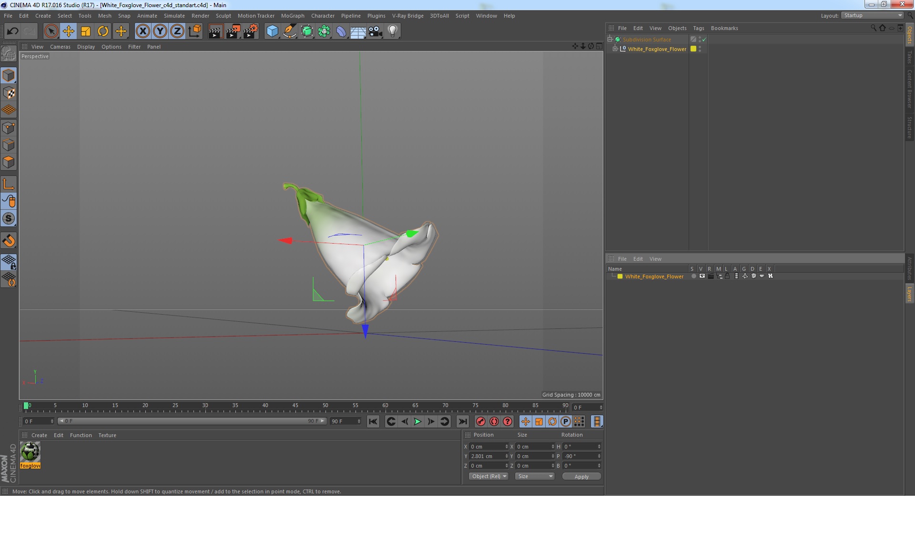The width and height of the screenshot is (915, 552).
Task: Open the viewport Cameras menu
Action: (x=60, y=47)
